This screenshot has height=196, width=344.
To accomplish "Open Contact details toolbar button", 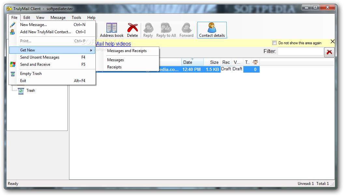I will [x=212, y=30].
